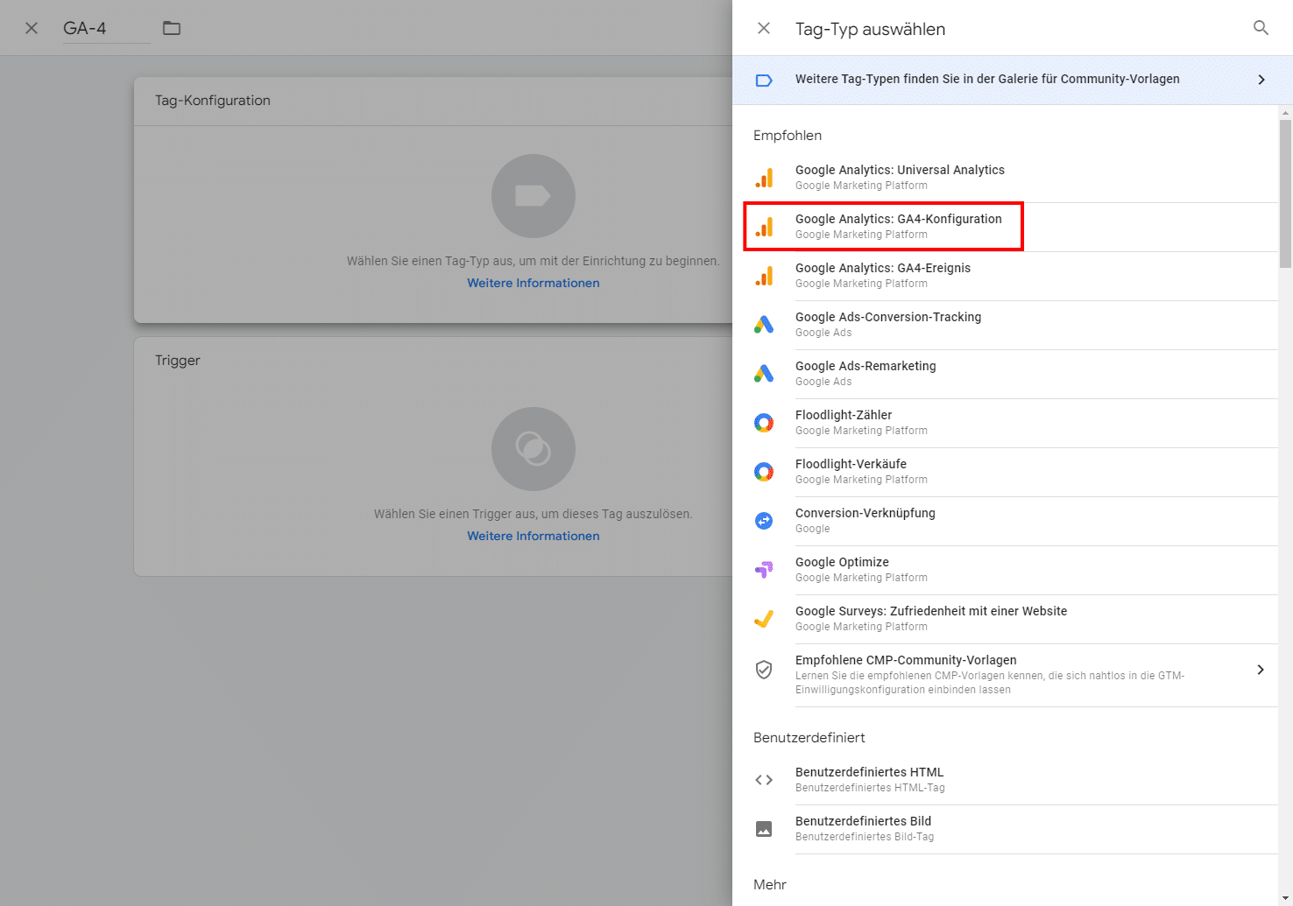The image size is (1293, 906).
Task: Click the scrollbar up arrow
Action: coord(1286,112)
